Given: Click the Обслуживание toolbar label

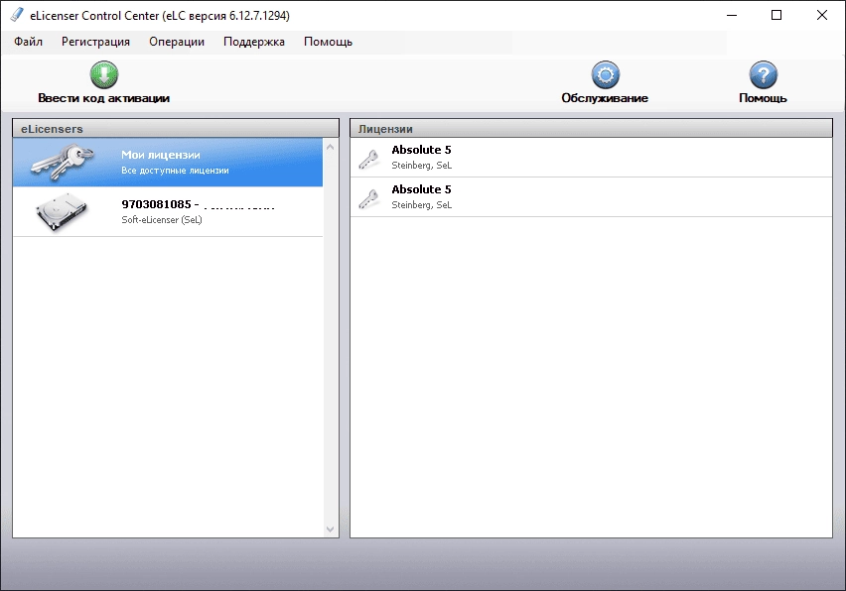Looking at the screenshot, I should tap(605, 98).
